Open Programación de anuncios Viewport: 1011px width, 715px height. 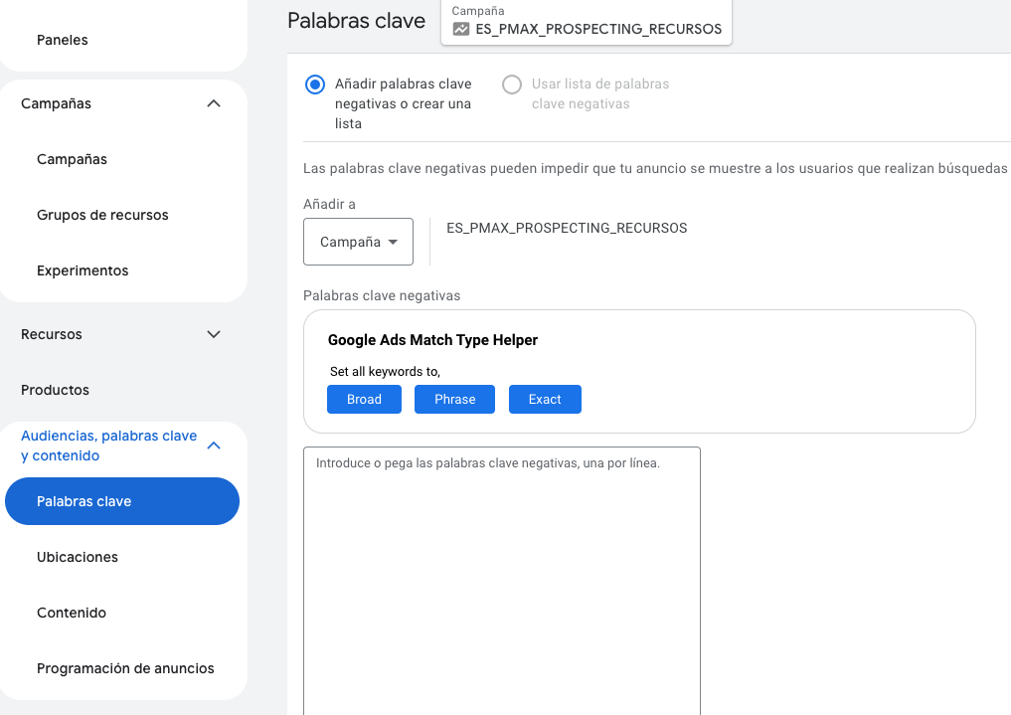tap(125, 668)
